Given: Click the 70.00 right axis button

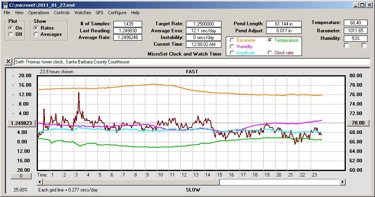Looking at the screenshot, I should click(x=358, y=123).
